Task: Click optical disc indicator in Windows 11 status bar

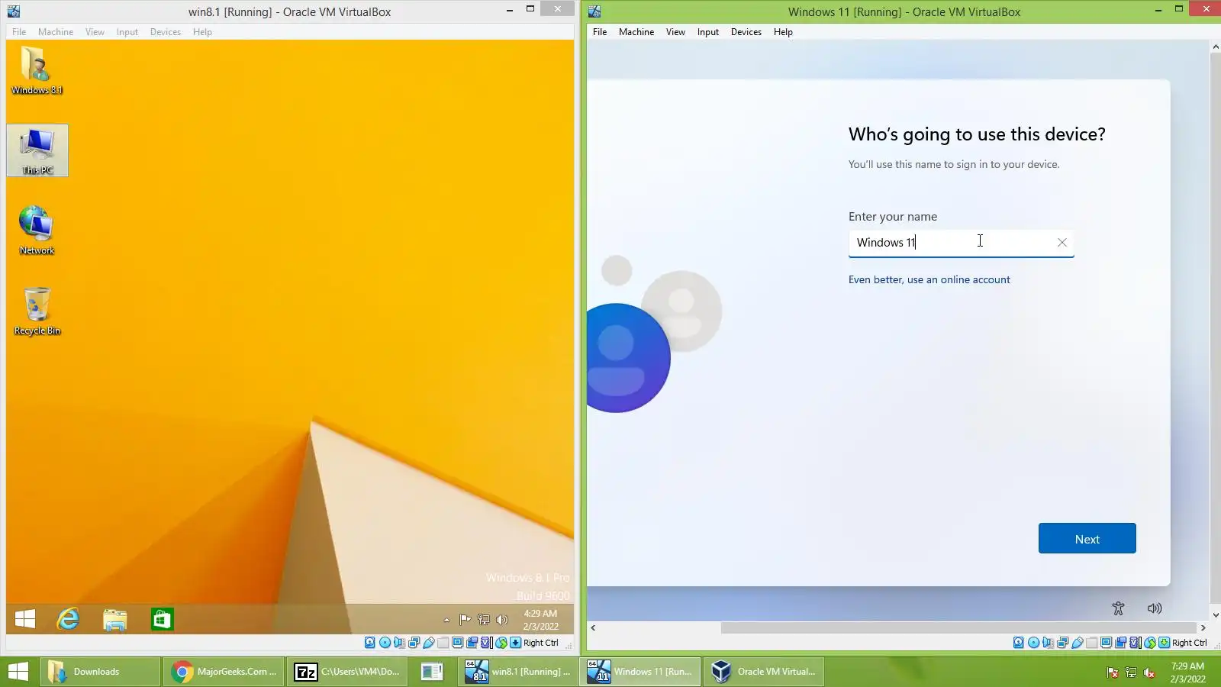Action: [x=1033, y=643]
